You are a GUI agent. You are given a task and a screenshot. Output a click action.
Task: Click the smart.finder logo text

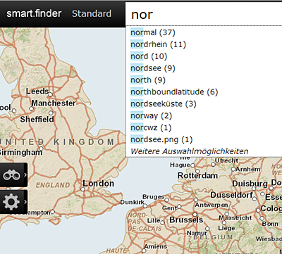[34, 13]
